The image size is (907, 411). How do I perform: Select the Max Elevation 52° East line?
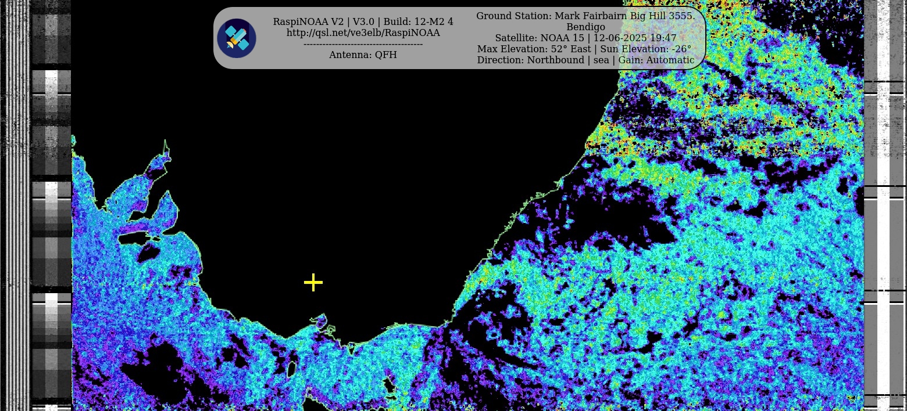pyautogui.click(x=584, y=49)
